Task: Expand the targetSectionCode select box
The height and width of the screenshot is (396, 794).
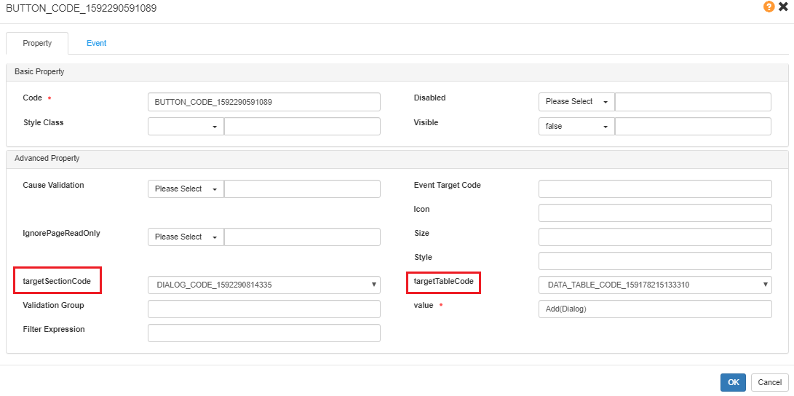Action: click(263, 285)
